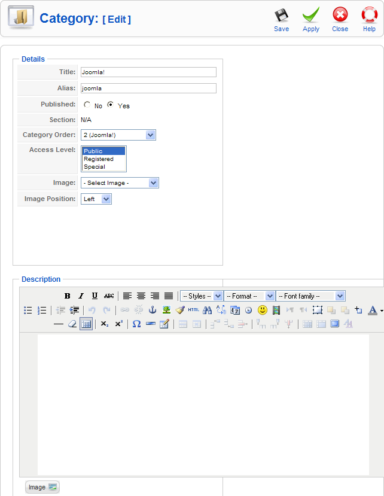Open the Select Image dropdown
The height and width of the screenshot is (496, 384).
point(120,183)
